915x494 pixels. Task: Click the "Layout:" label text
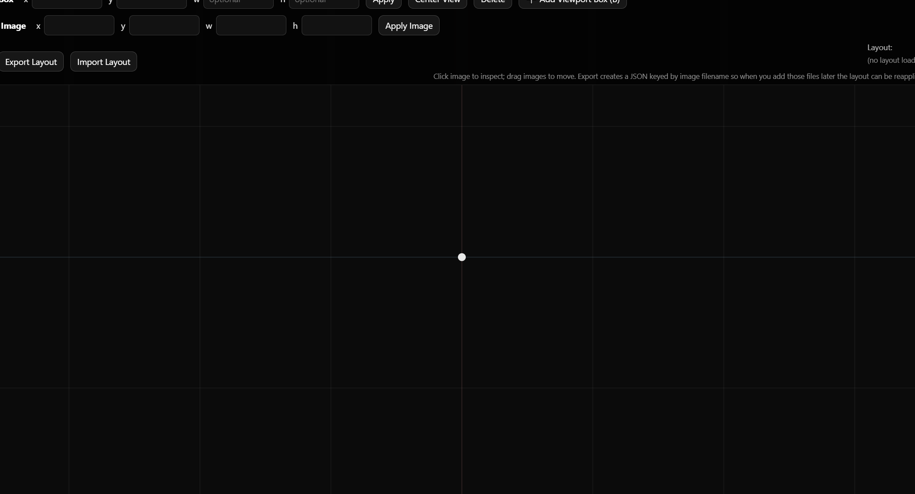point(880,48)
